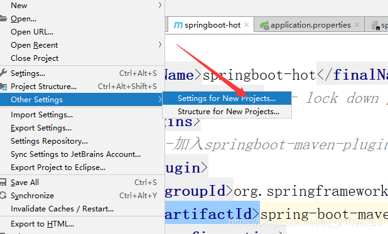Screen dimensions: 388x234
Task: Switch to the application.properties tab
Action: [x=310, y=24]
